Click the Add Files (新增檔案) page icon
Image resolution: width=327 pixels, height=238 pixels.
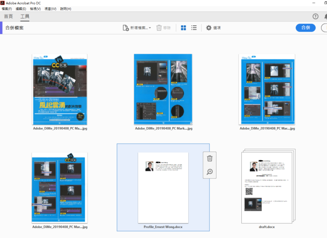[x=126, y=28]
